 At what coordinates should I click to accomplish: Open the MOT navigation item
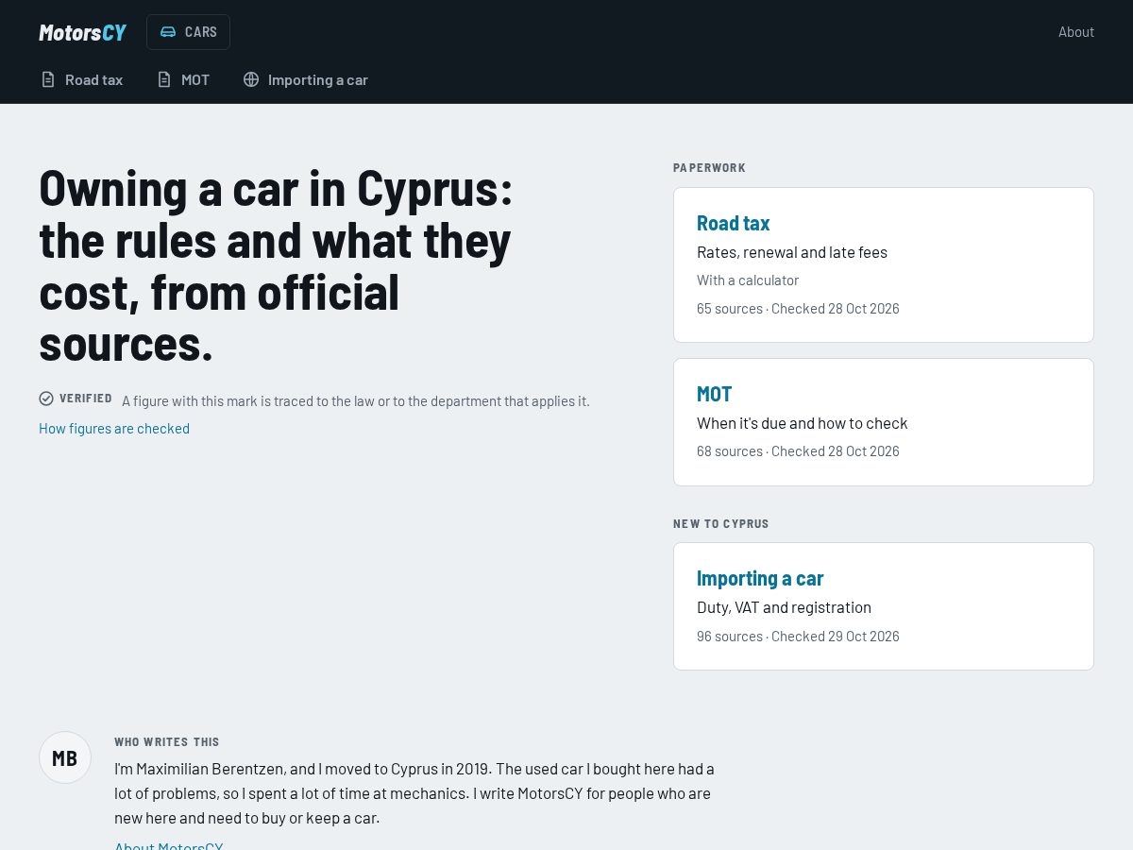[x=183, y=79]
